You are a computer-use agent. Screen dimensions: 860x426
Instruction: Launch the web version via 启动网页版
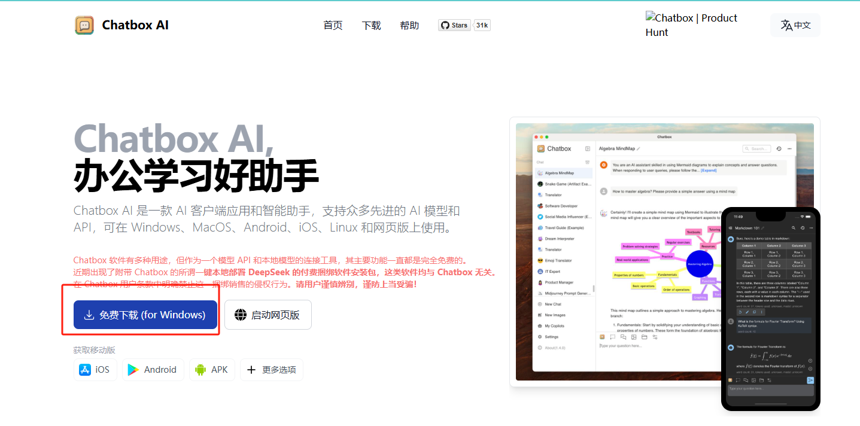[x=268, y=315]
